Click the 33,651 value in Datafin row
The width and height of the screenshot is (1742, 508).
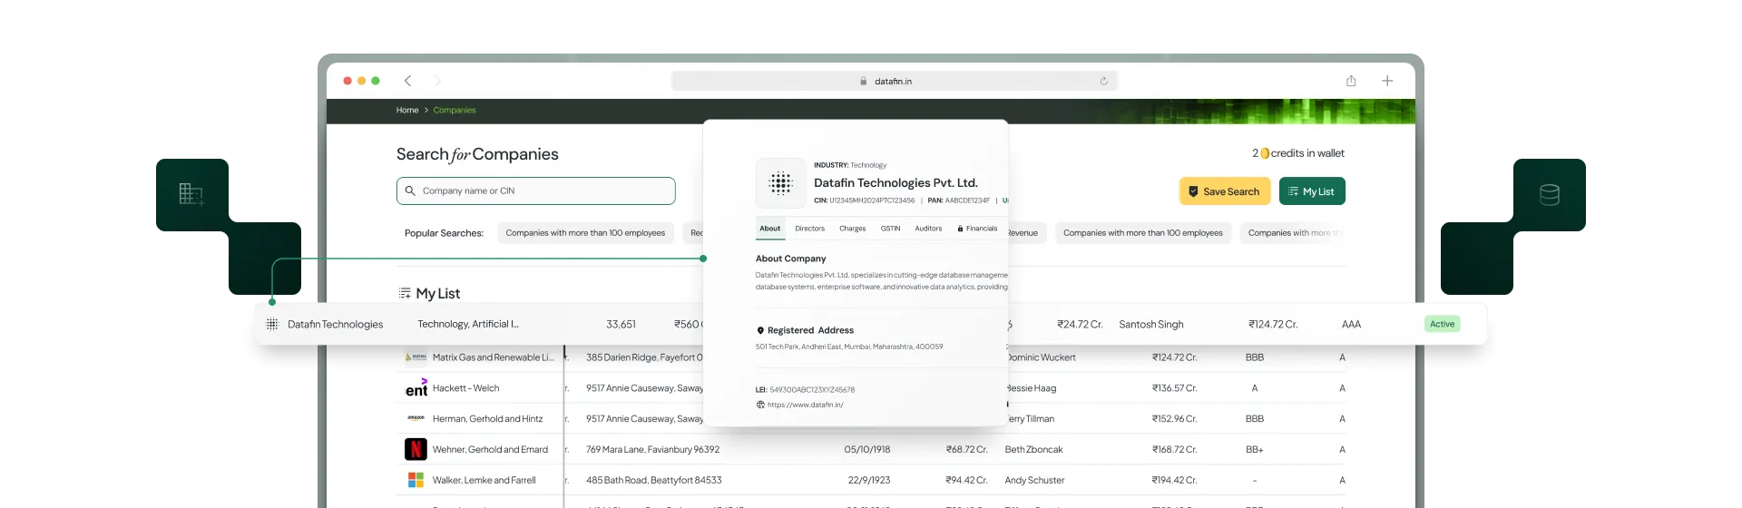[621, 324]
